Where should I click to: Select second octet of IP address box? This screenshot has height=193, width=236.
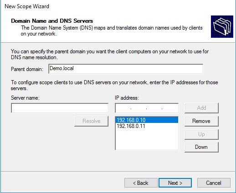(139, 108)
